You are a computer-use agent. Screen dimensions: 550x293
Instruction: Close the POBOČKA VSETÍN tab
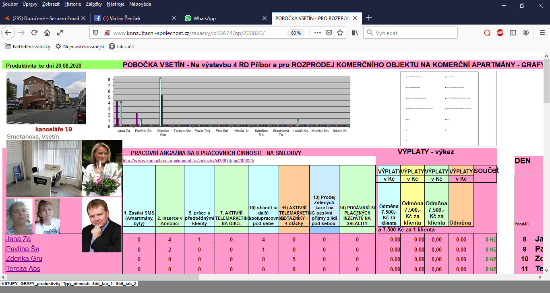(x=356, y=19)
